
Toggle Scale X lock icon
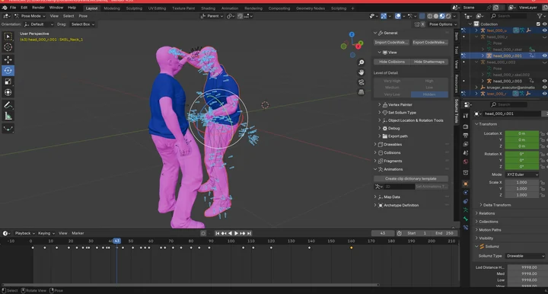pyautogui.click(x=543, y=183)
